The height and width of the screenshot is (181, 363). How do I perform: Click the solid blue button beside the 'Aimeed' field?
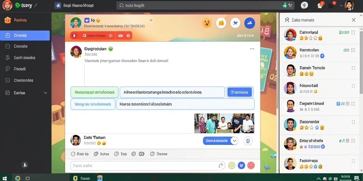click(240, 92)
